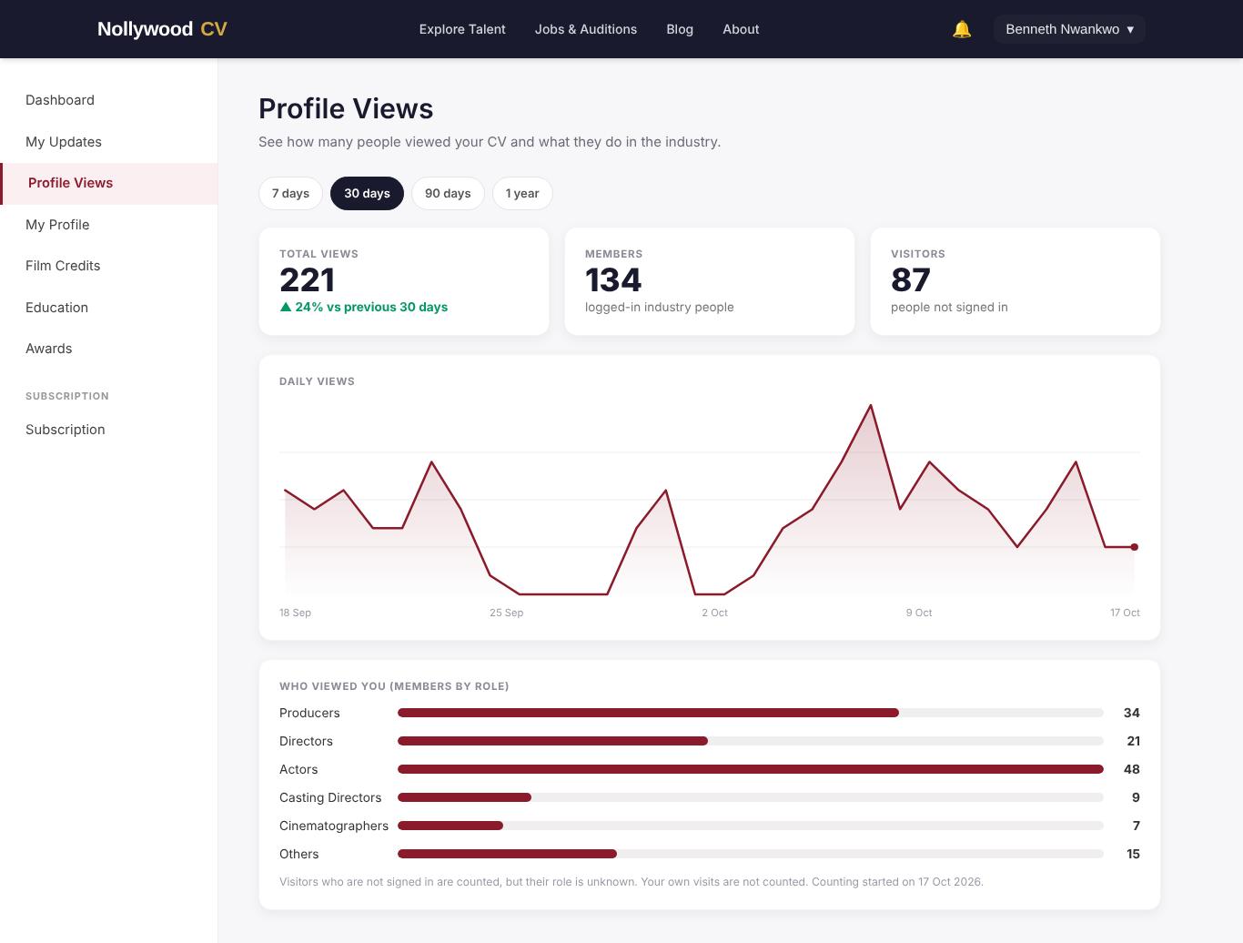
Task: Click the Directors progress bar
Action: pyautogui.click(x=751, y=741)
